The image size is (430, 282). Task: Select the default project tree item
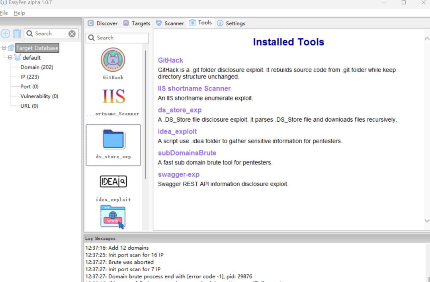point(31,58)
